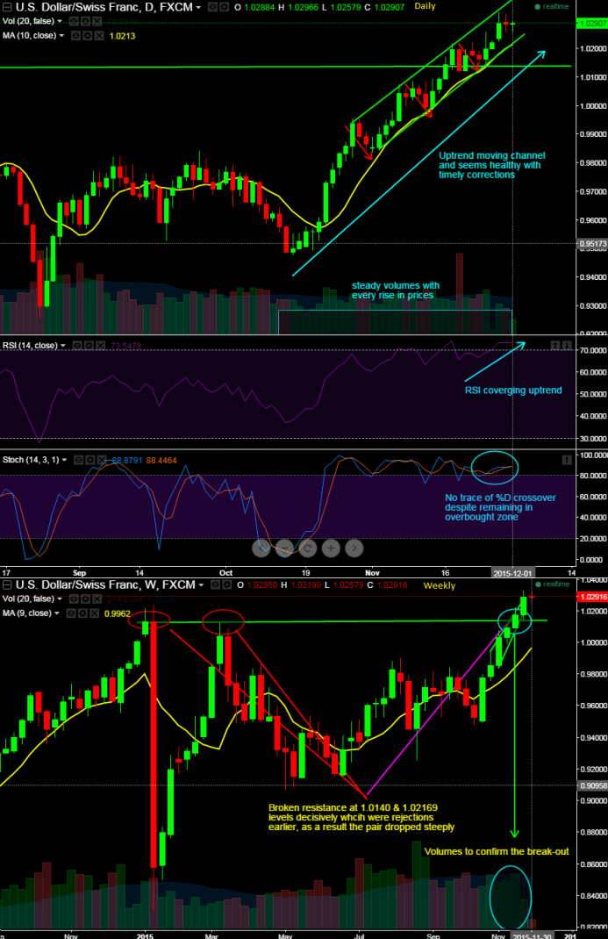This screenshot has width=608, height=939.
Task: Click daily time axis date label 2015-12-01
Action: tap(512, 573)
